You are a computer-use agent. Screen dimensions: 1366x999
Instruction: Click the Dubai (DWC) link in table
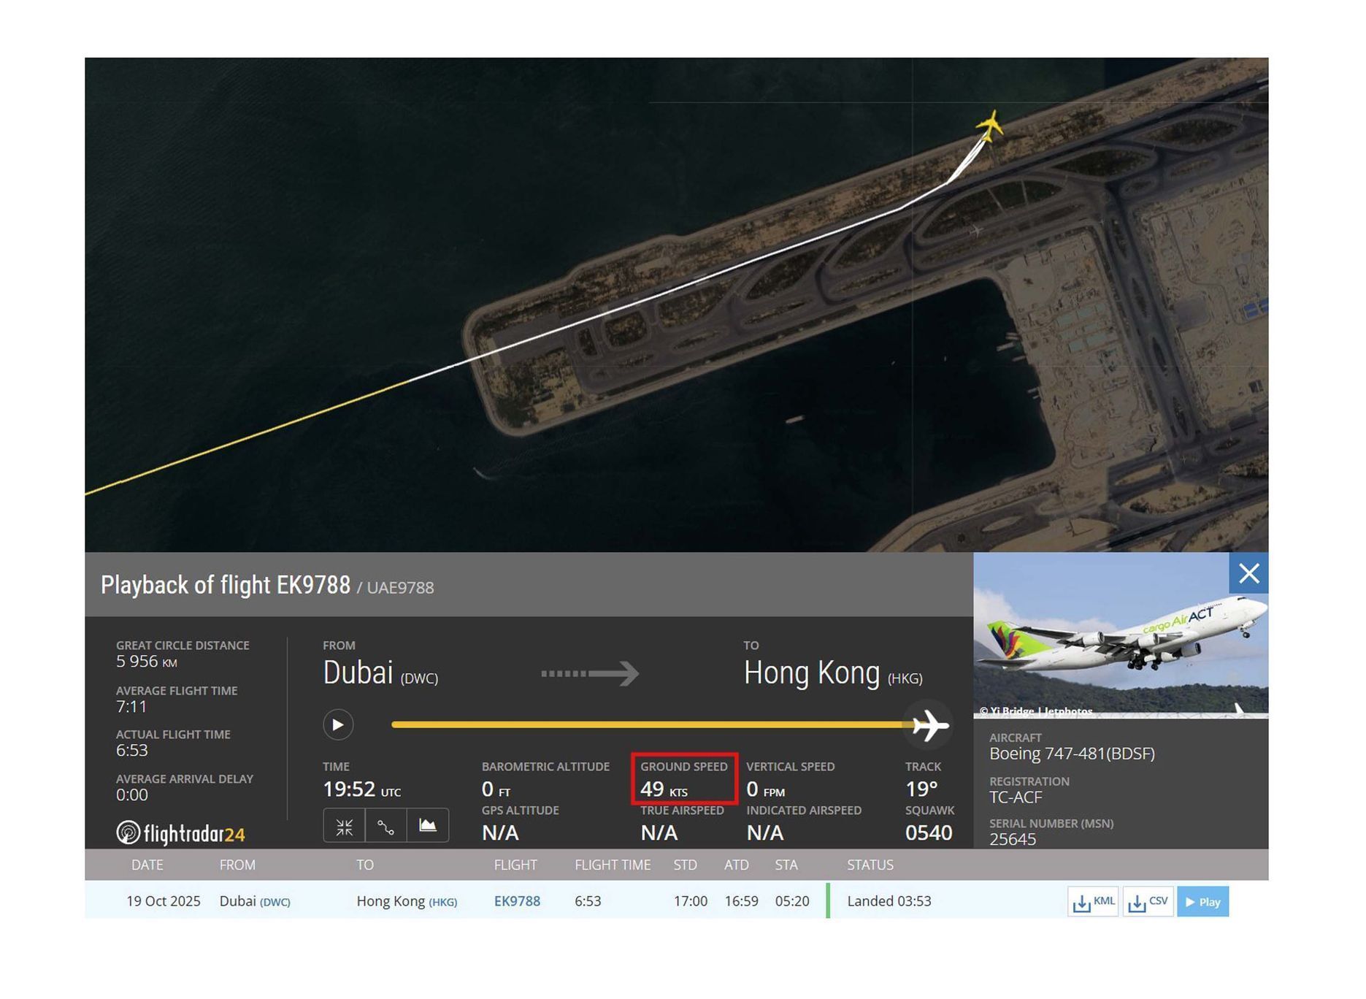[x=255, y=901]
